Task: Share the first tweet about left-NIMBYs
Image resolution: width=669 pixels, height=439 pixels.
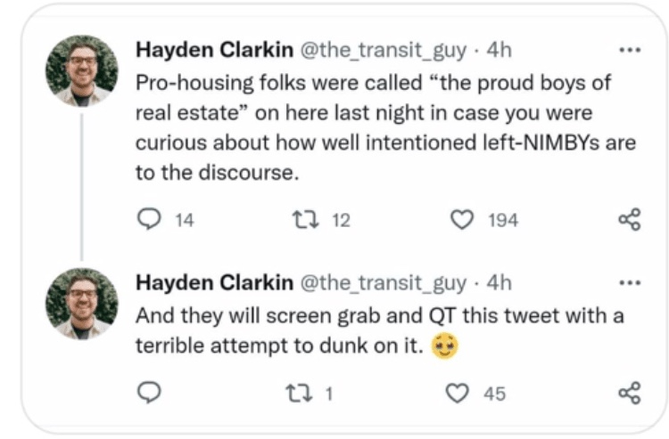Action: (630, 220)
